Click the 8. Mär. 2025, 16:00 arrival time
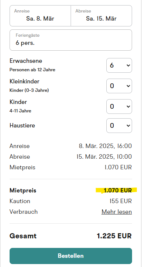The width and height of the screenshot is (142, 267). click(105, 146)
